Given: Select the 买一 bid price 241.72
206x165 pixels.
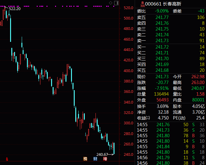Looking at the screenshot, I should click(162, 47).
